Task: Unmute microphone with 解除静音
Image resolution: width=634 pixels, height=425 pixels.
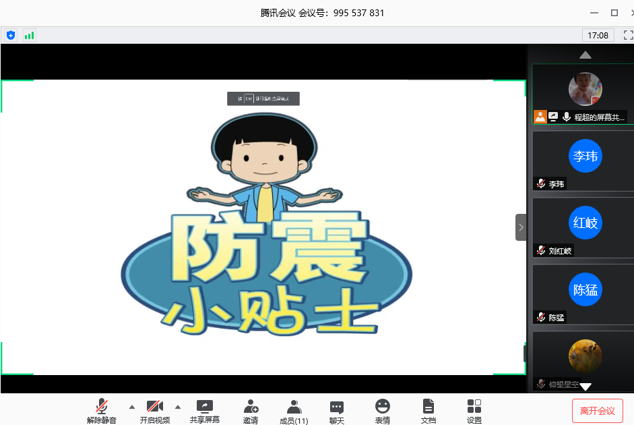Action: click(x=102, y=411)
